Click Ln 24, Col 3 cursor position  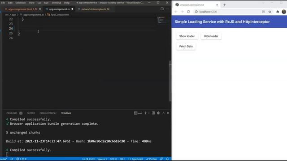pyautogui.click(x=88, y=159)
